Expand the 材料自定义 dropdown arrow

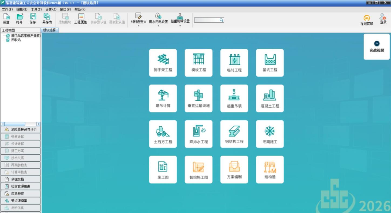[139, 26]
